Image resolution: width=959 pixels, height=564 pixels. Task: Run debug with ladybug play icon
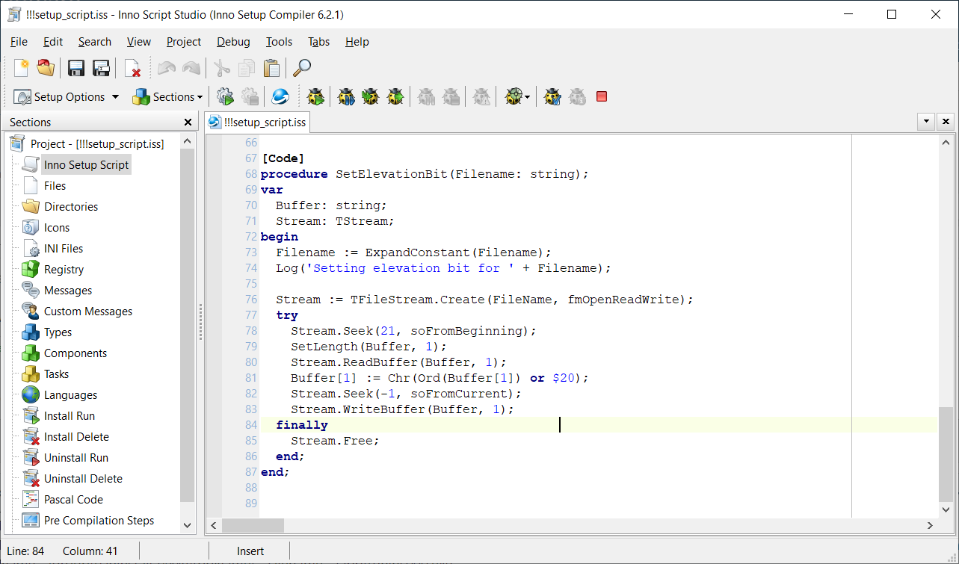pos(315,96)
